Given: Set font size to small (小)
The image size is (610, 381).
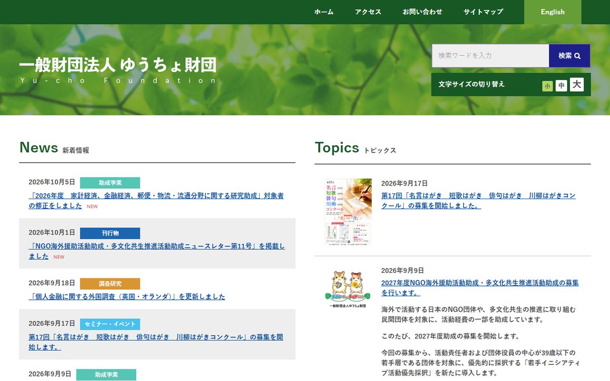Looking at the screenshot, I should 547,86.
